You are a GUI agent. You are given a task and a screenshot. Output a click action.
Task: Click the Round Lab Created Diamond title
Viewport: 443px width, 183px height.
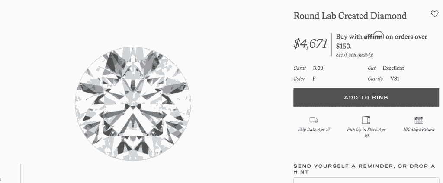tap(350, 16)
